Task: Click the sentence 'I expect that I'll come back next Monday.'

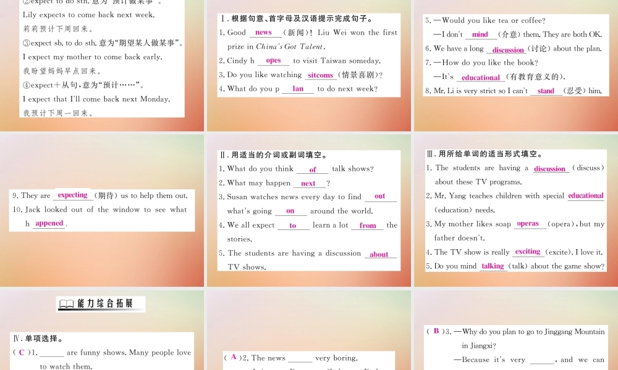Action: point(96,99)
